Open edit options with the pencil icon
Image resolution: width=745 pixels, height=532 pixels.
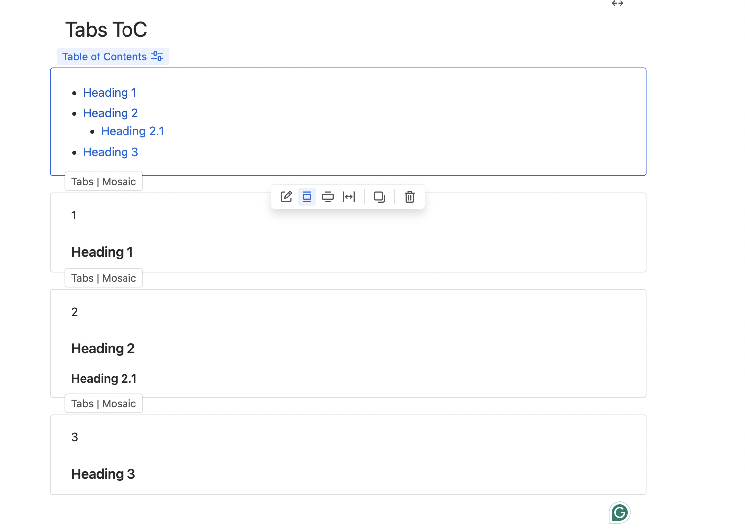[x=286, y=197]
